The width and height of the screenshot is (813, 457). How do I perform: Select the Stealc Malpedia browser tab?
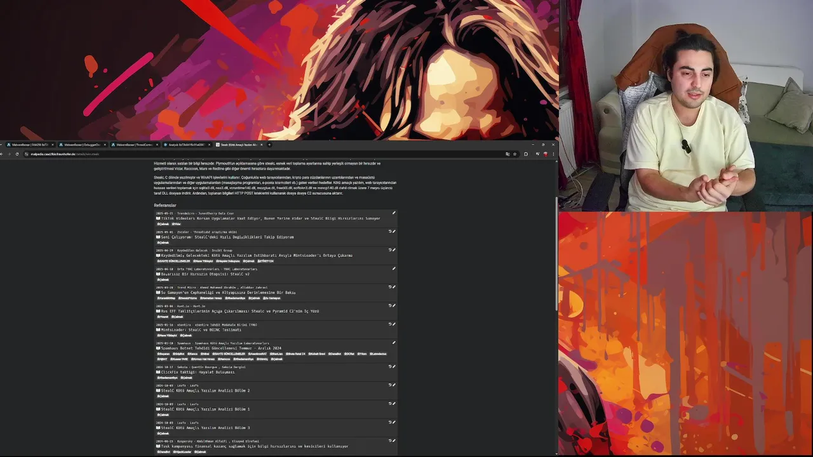pyautogui.click(x=239, y=145)
